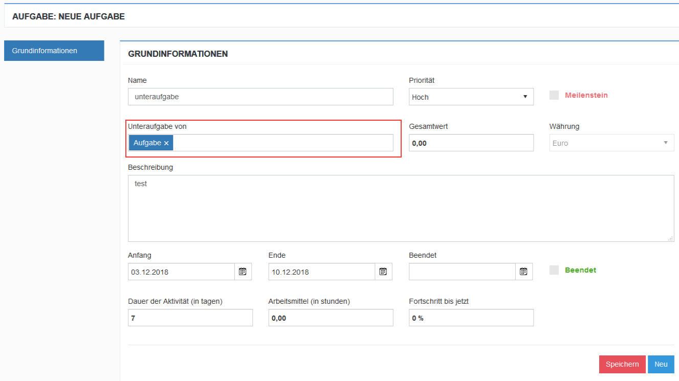Viewport: 679px width, 381px height.
Task: Click the Name field containing unteraufgabe
Action: point(260,97)
